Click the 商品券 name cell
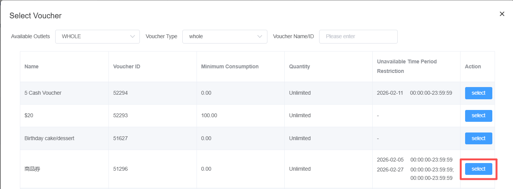 pyautogui.click(x=32, y=169)
